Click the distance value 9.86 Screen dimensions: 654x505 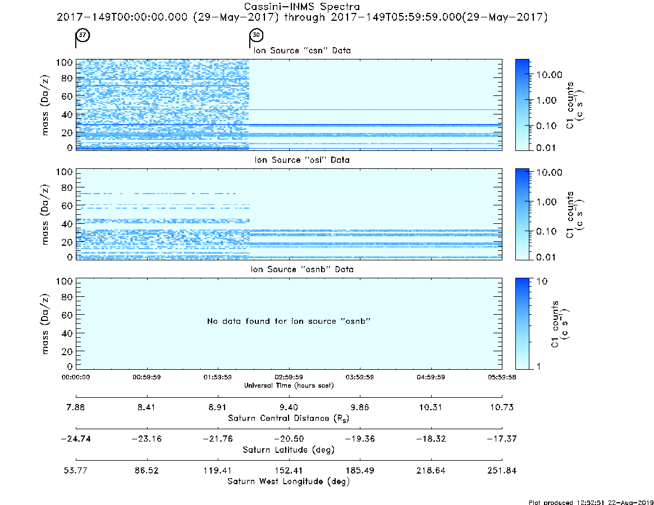click(359, 407)
